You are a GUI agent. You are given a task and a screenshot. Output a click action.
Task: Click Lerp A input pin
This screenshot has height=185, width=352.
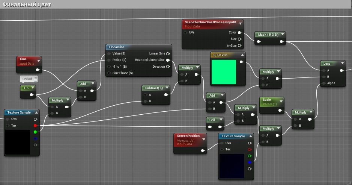(x=324, y=70)
